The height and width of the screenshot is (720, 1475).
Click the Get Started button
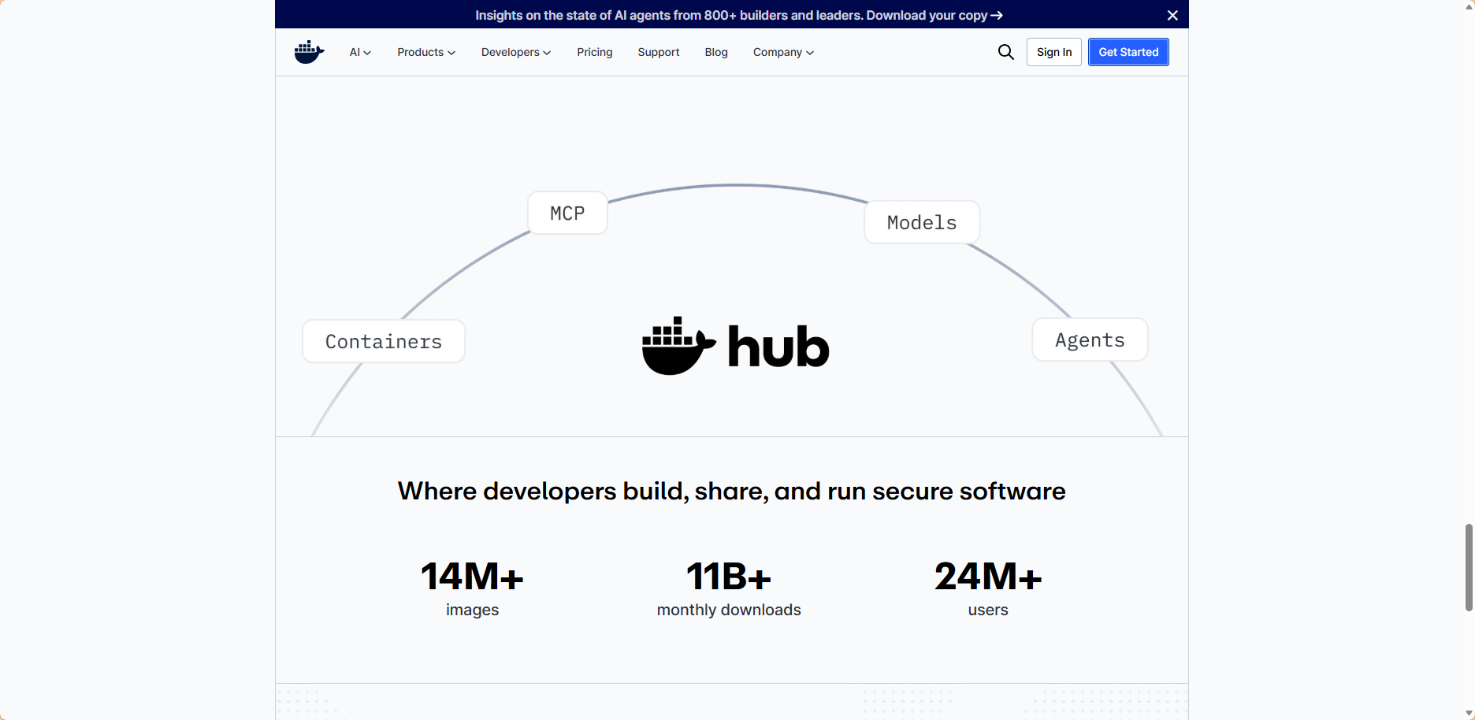(1128, 52)
